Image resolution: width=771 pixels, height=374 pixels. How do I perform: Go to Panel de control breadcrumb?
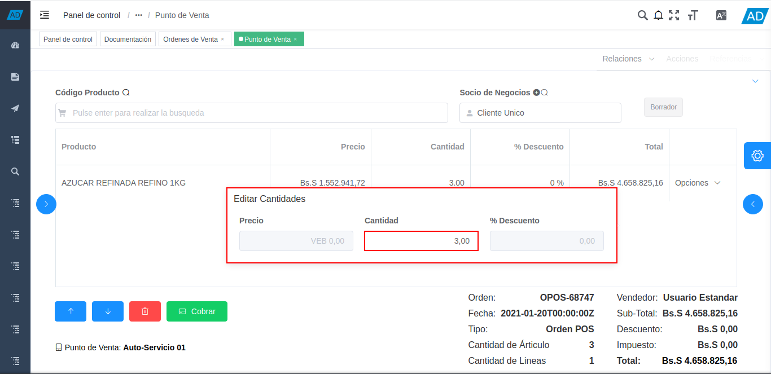click(91, 15)
